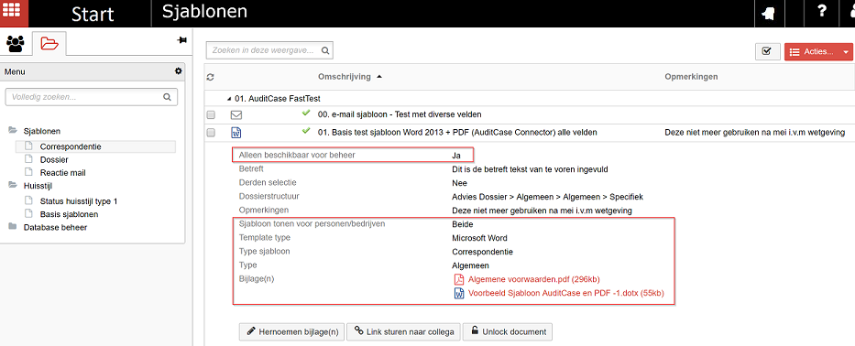Switch to the people/relations tab icon
Image resolution: width=855 pixels, height=346 pixels.
[16, 43]
